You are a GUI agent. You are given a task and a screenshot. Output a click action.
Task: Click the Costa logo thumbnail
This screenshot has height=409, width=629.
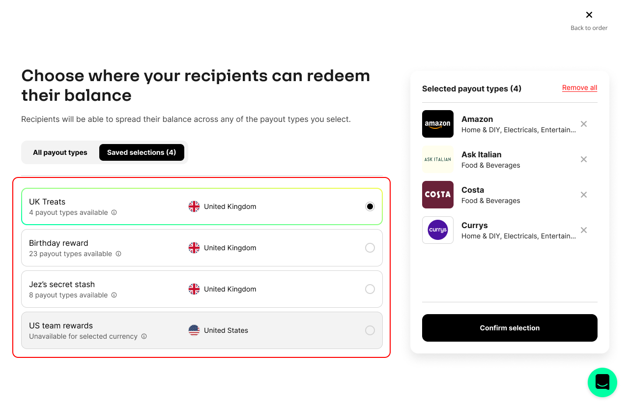(438, 195)
